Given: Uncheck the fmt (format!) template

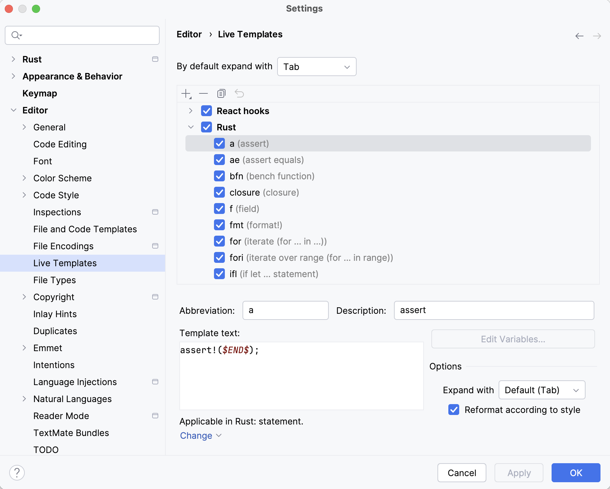Looking at the screenshot, I should [220, 225].
